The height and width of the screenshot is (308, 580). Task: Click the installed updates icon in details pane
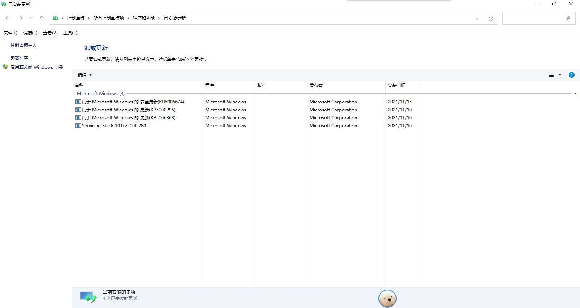click(x=88, y=297)
